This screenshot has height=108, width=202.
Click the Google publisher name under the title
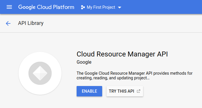[x=84, y=62]
